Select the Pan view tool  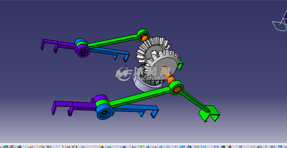point(148,147)
